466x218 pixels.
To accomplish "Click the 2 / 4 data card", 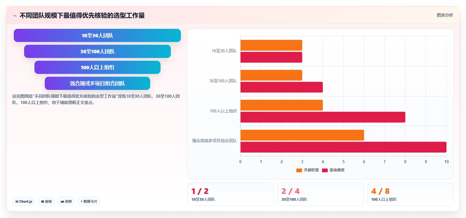I will click(x=320, y=194).
